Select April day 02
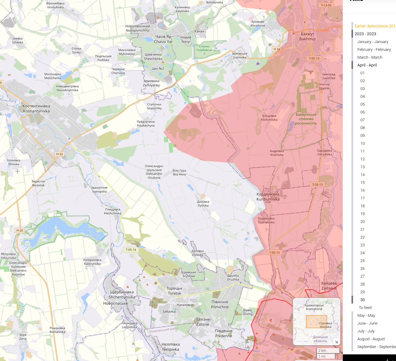The image size is (396, 361). pos(363,81)
